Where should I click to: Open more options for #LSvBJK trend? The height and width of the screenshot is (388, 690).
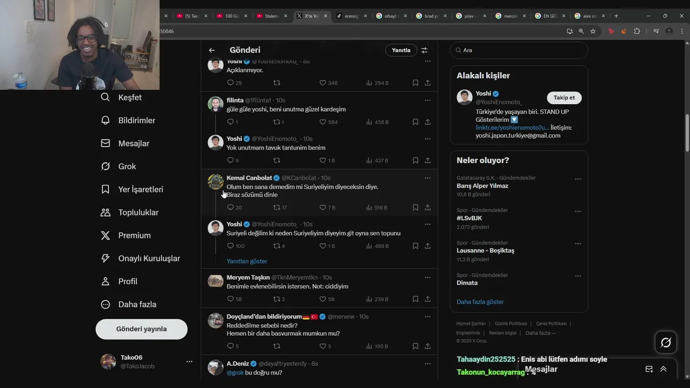[x=578, y=211]
